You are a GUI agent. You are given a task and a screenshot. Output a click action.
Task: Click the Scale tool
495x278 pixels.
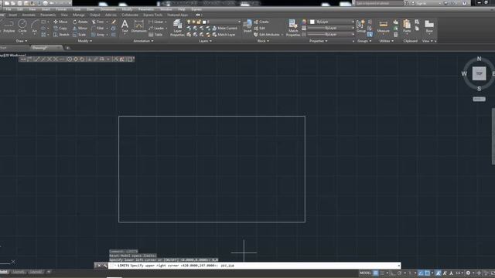[x=79, y=34]
